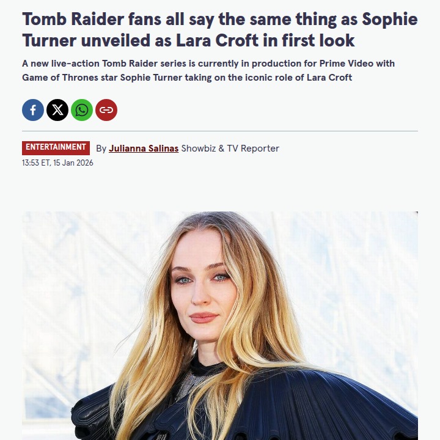Click the "Showbiz & TV Reporter" byline text
The width and height of the screenshot is (440, 440).
coord(230,148)
